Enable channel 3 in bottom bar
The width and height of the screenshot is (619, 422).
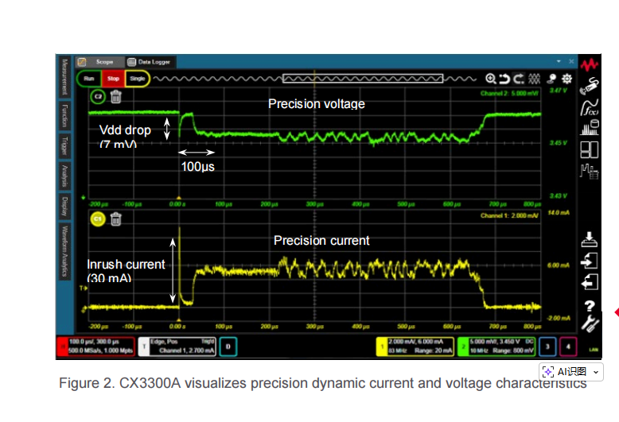point(547,347)
